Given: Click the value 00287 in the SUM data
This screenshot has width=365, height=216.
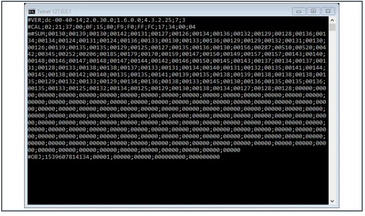Looking at the screenshot, I should [262, 47].
